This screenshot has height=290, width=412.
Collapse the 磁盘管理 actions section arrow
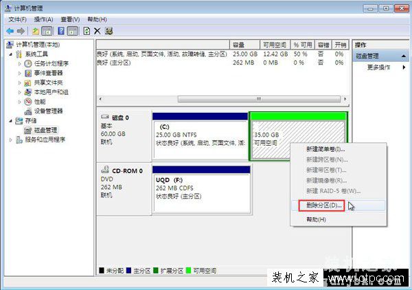click(404, 56)
